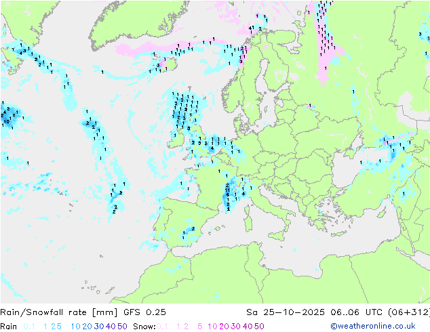The height and width of the screenshot is (332, 430).
Task: Click the weatheronline.co.uk copyright link
Action: pyautogui.click(x=372, y=326)
